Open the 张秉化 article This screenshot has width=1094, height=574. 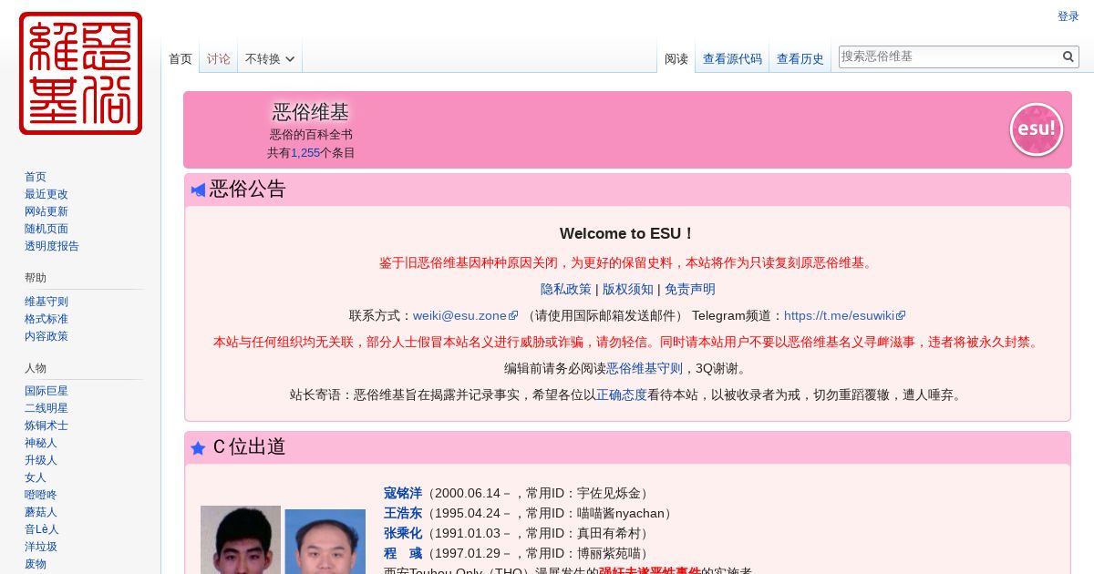(403, 533)
